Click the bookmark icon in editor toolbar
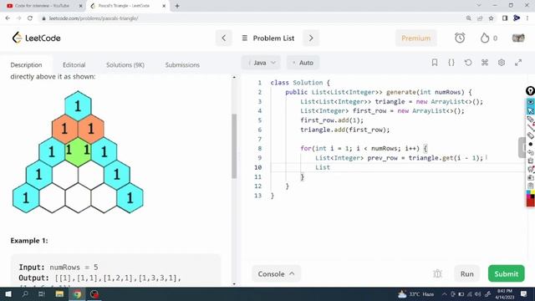Image resolution: width=535 pixels, height=301 pixels. tap(435, 63)
